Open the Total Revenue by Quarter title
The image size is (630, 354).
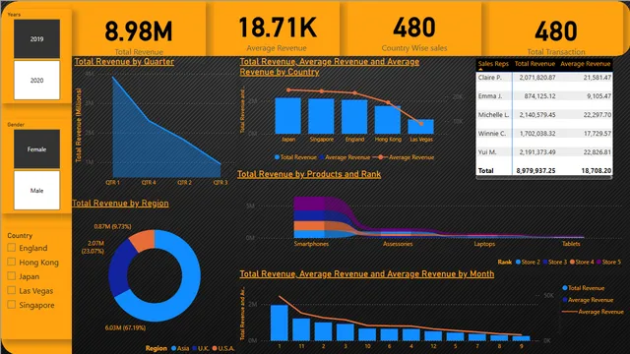[124, 61]
